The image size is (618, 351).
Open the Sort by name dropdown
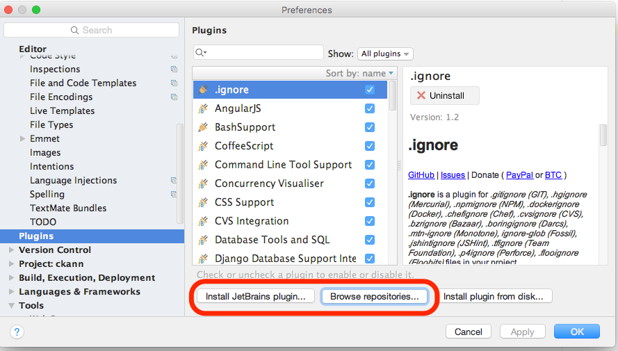(359, 73)
